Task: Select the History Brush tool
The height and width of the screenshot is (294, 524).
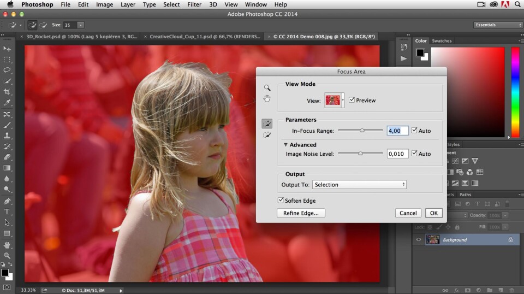Action: point(7,146)
